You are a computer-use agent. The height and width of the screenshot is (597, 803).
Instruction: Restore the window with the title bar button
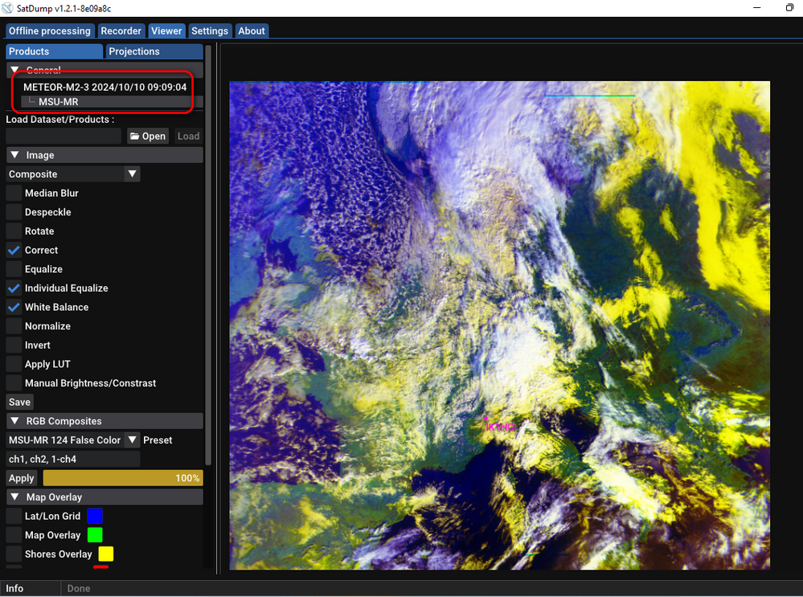pyautogui.click(x=789, y=8)
